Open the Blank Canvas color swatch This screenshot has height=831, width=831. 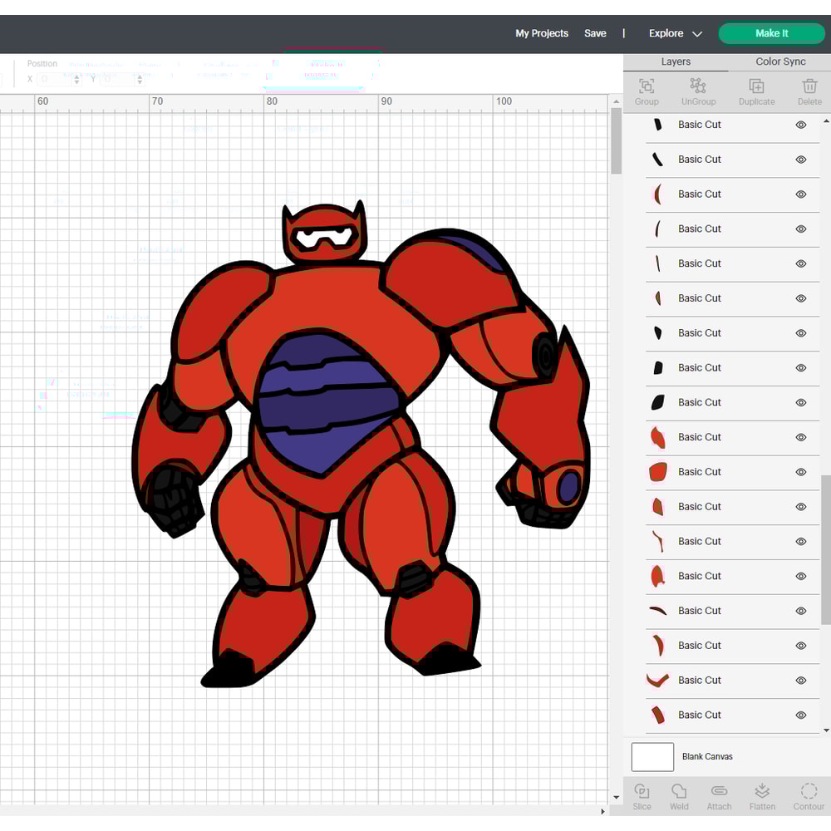[x=652, y=757]
